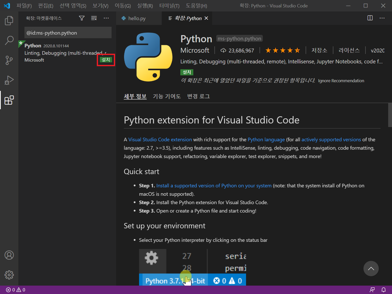Open the 실행(R) menu
The height and width of the screenshot is (294, 392).
tap(145, 6)
